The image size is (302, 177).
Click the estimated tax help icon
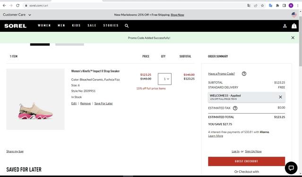pyautogui.click(x=235, y=108)
